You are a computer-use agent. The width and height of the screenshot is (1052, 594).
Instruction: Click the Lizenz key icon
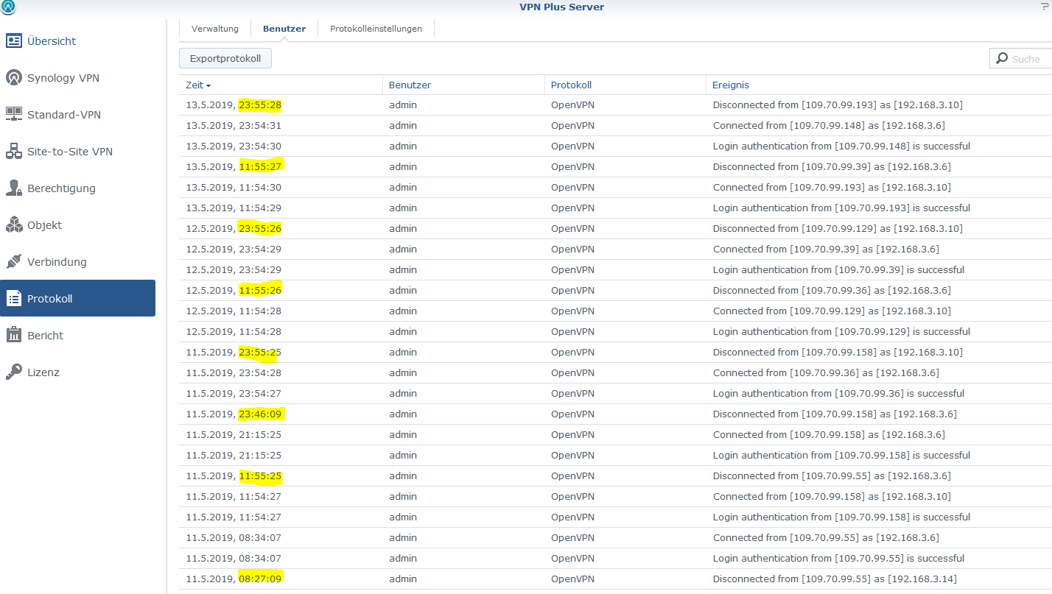(14, 372)
